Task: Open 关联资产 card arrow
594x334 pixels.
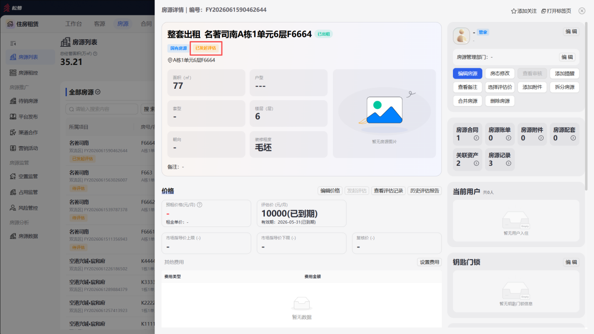Action: (x=476, y=163)
